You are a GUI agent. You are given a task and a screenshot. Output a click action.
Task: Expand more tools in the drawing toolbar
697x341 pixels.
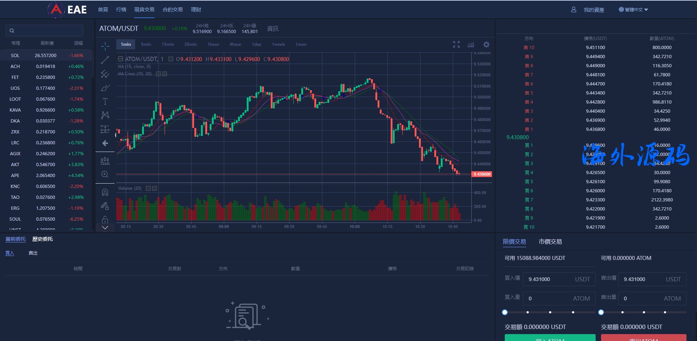(105, 228)
